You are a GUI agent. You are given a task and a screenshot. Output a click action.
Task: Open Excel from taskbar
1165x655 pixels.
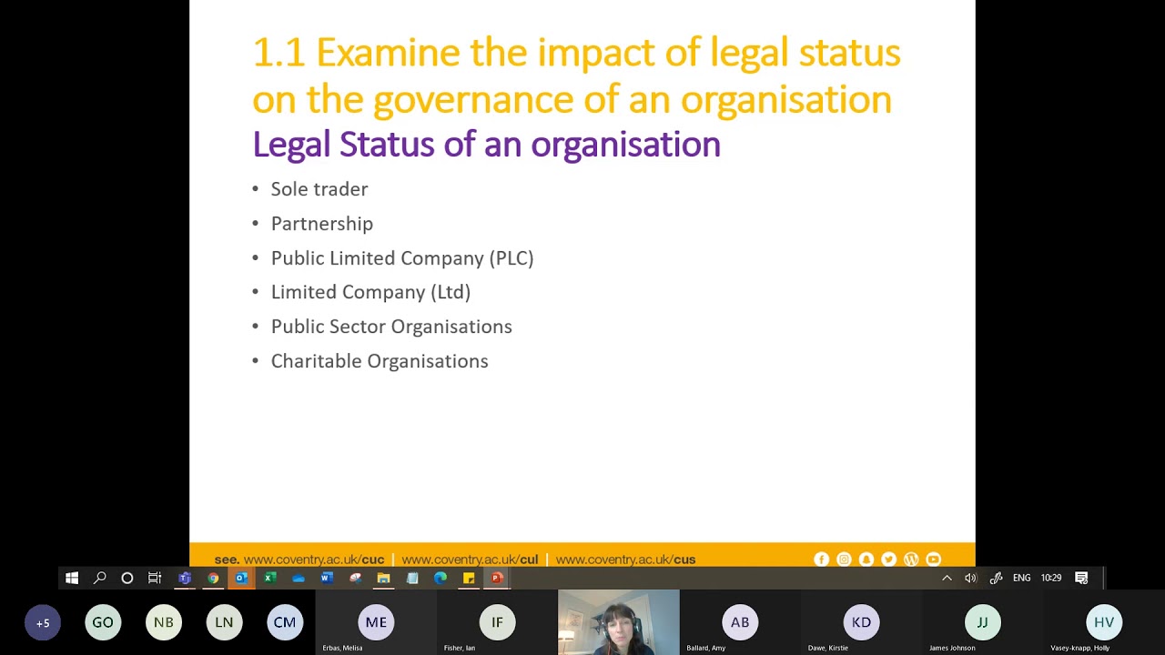click(270, 578)
